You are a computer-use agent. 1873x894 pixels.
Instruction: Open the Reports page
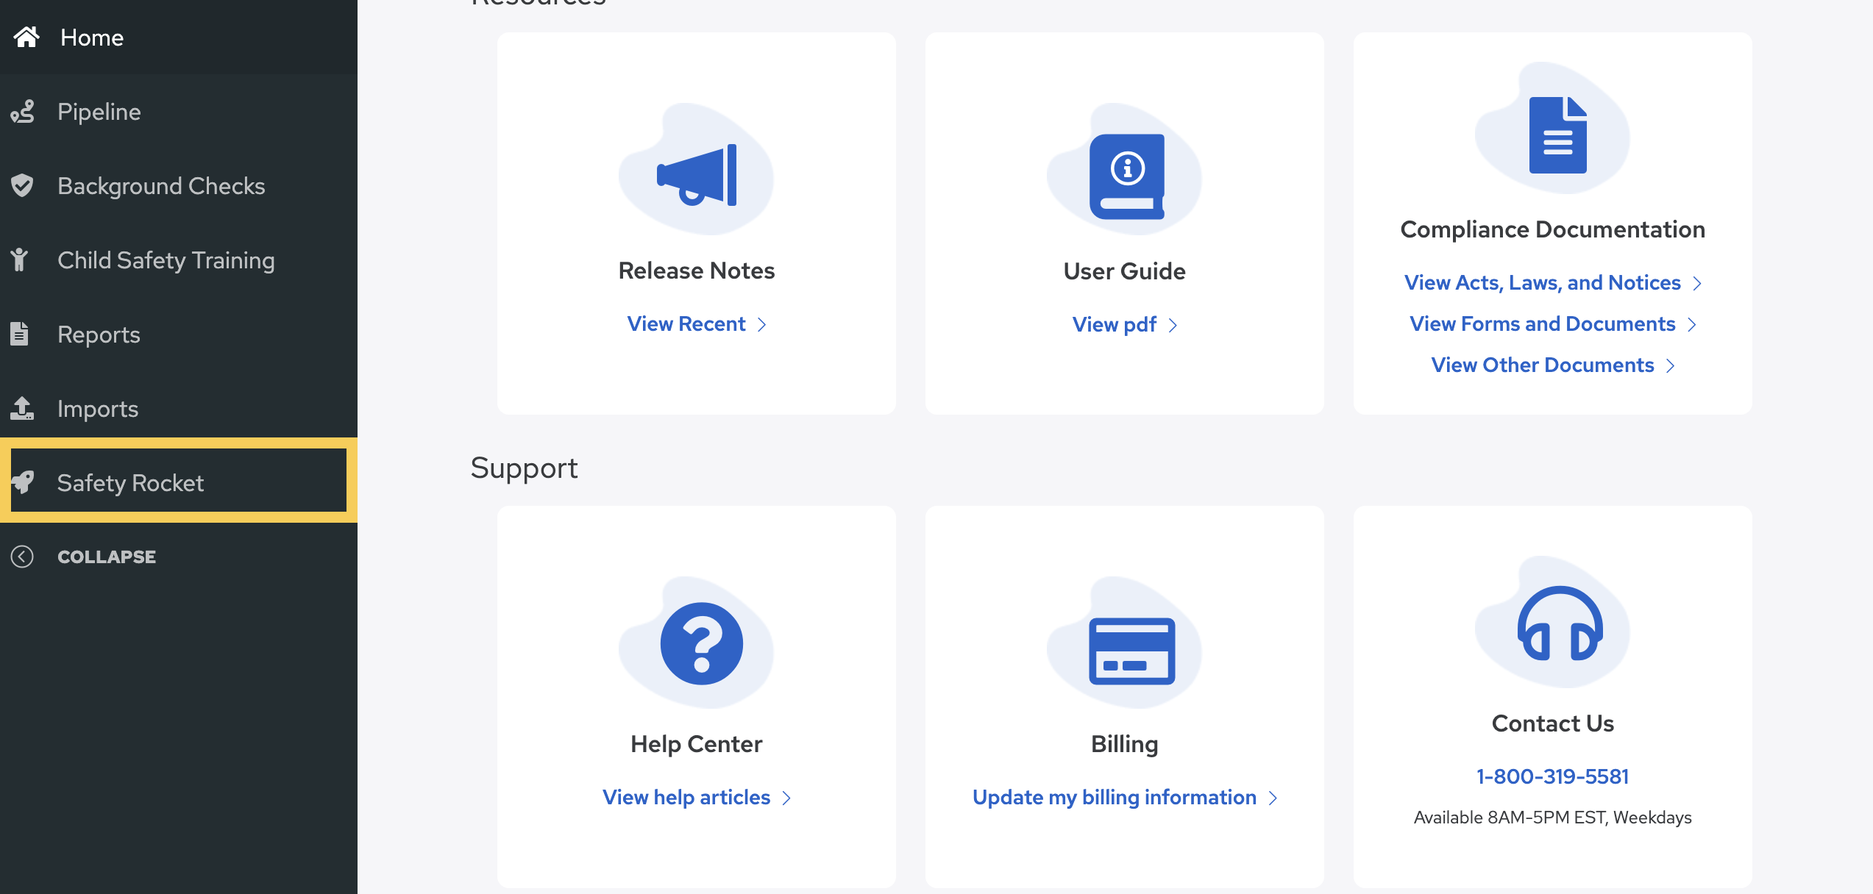coord(179,334)
